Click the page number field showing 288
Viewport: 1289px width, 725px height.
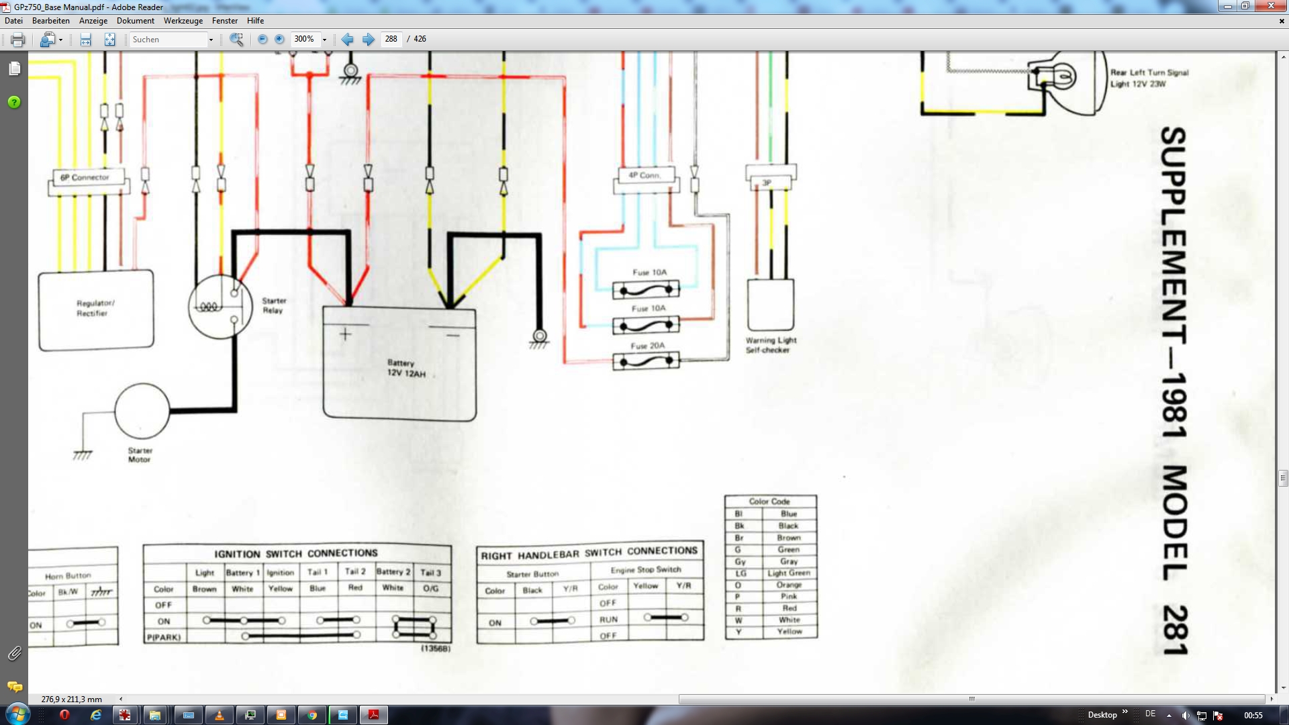[391, 39]
